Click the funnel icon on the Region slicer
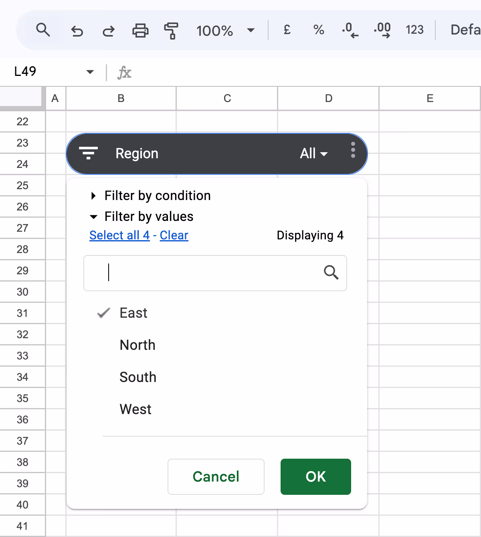Image resolution: width=481 pixels, height=537 pixels. [x=89, y=153]
